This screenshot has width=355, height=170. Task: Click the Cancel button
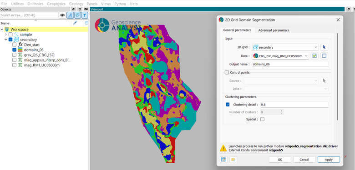tap(304, 160)
